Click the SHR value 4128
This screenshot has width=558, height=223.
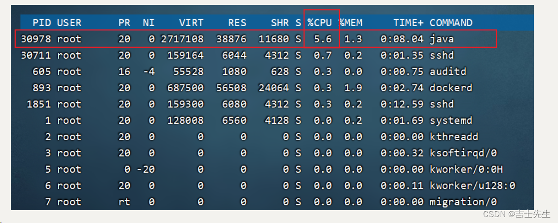277,120
